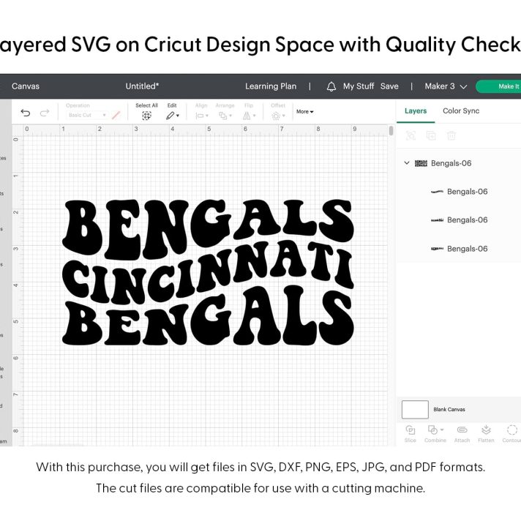The height and width of the screenshot is (521, 521).
Task: Click the Duplicate icon in Layers panel
Action: click(x=431, y=135)
